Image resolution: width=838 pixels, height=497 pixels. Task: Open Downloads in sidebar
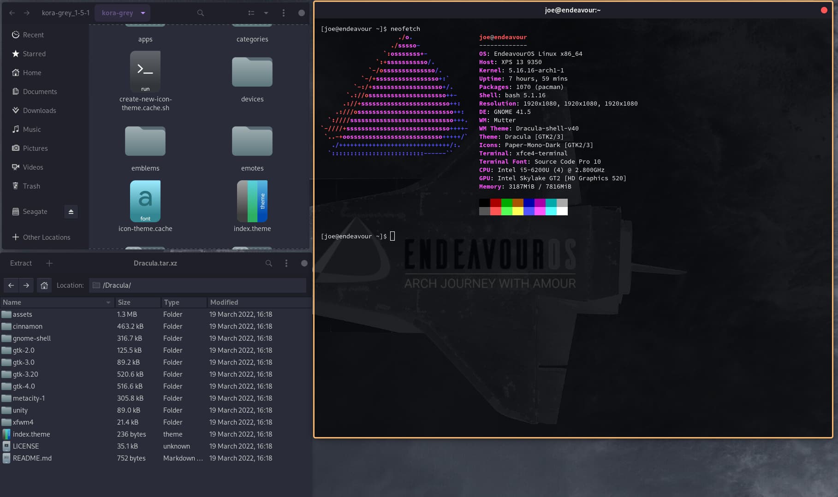[x=45, y=111]
